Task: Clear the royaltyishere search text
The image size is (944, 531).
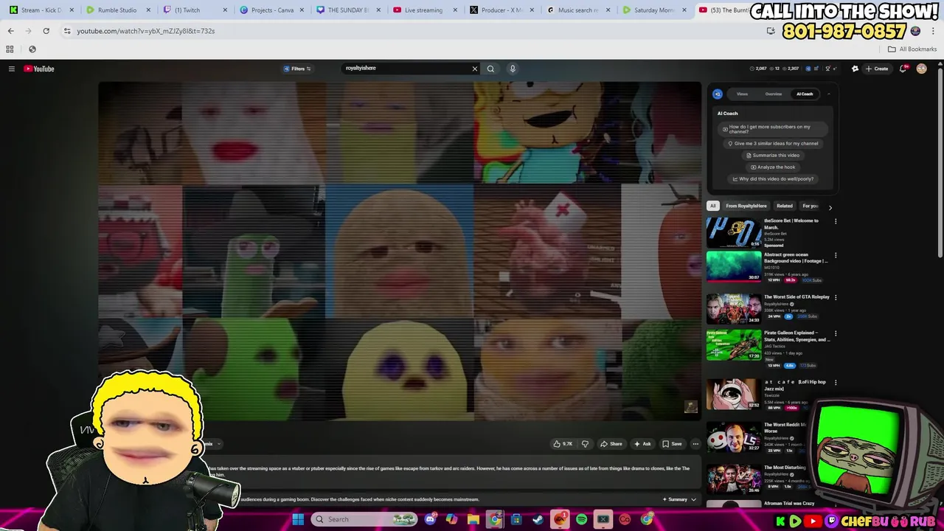Action: (475, 69)
